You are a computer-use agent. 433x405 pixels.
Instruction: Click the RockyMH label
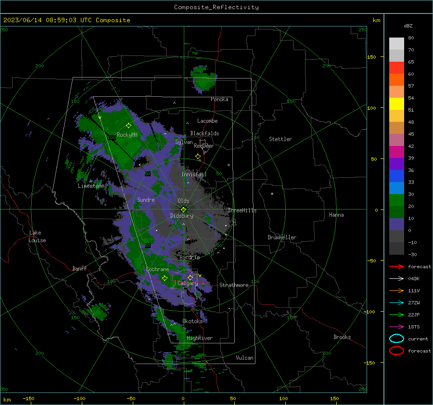coord(127,135)
